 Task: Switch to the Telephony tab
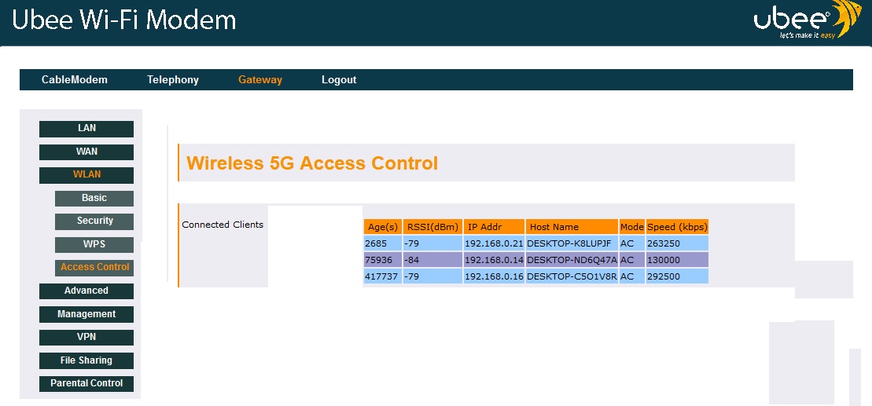coord(173,79)
